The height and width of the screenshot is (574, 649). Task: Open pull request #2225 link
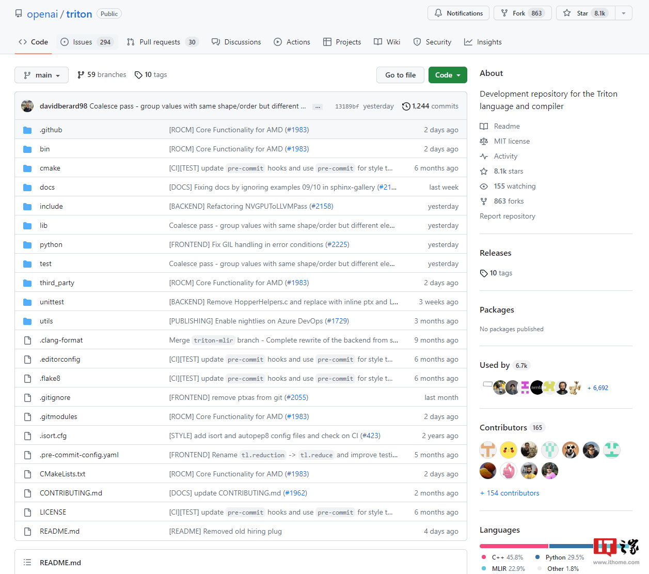click(338, 244)
